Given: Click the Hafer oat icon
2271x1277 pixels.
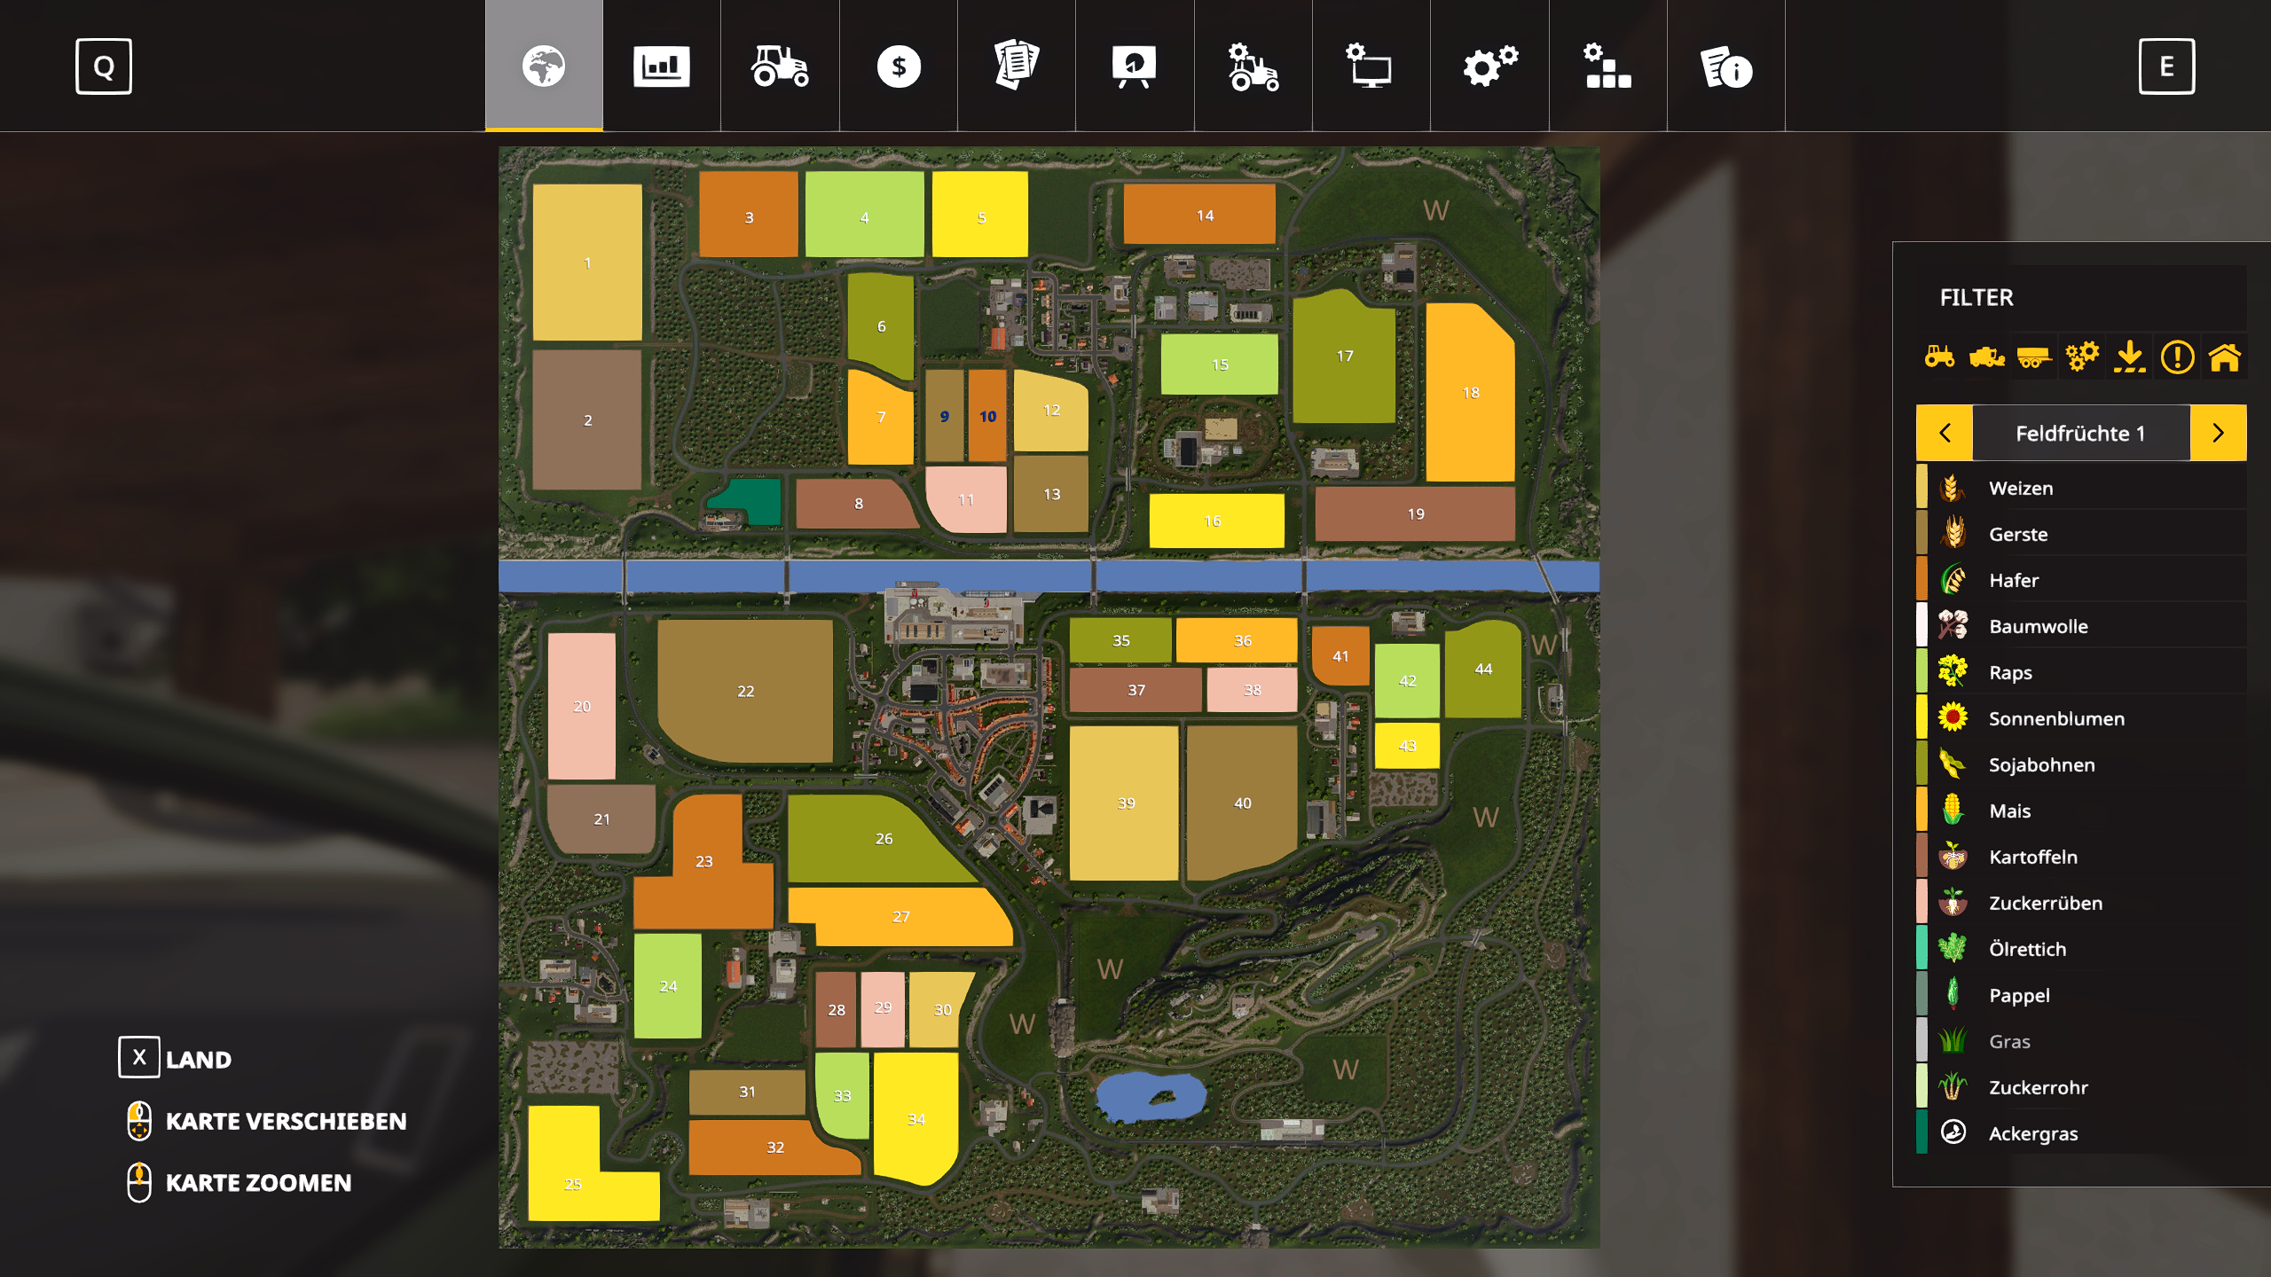Looking at the screenshot, I should pos(1953,580).
